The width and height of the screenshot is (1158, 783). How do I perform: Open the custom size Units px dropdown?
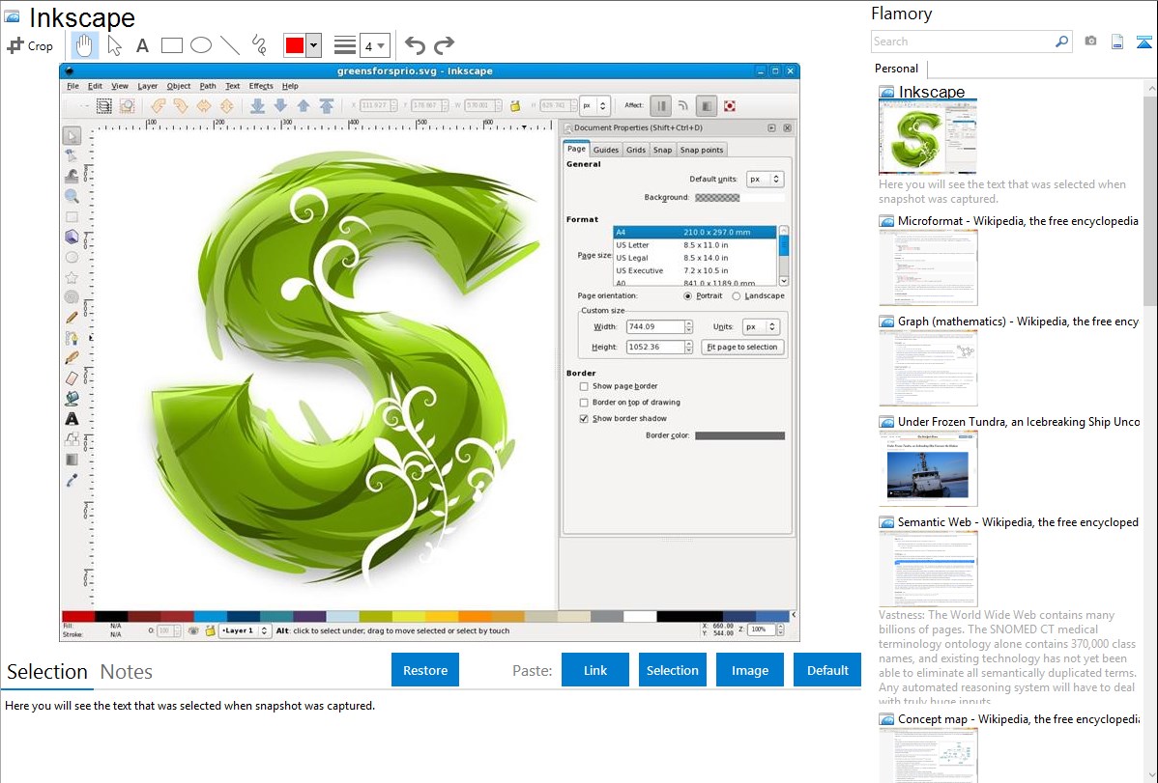click(762, 327)
